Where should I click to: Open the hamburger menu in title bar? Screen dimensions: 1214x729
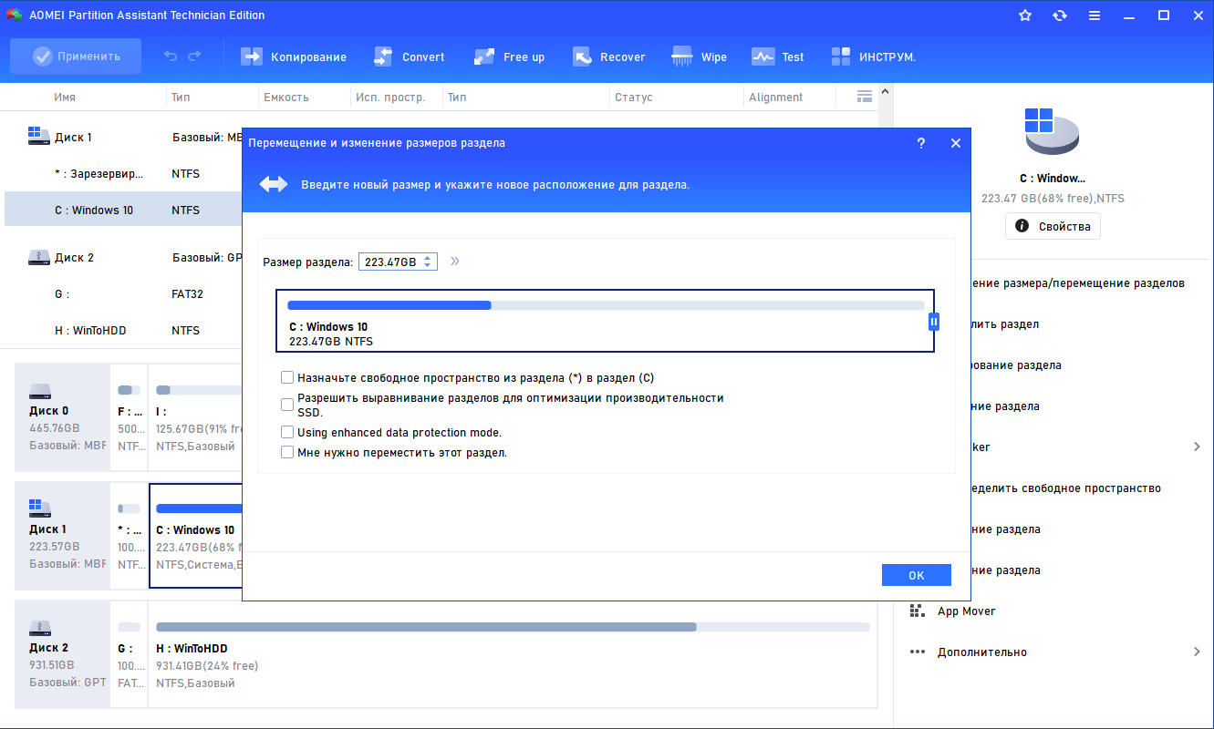pos(1095,15)
